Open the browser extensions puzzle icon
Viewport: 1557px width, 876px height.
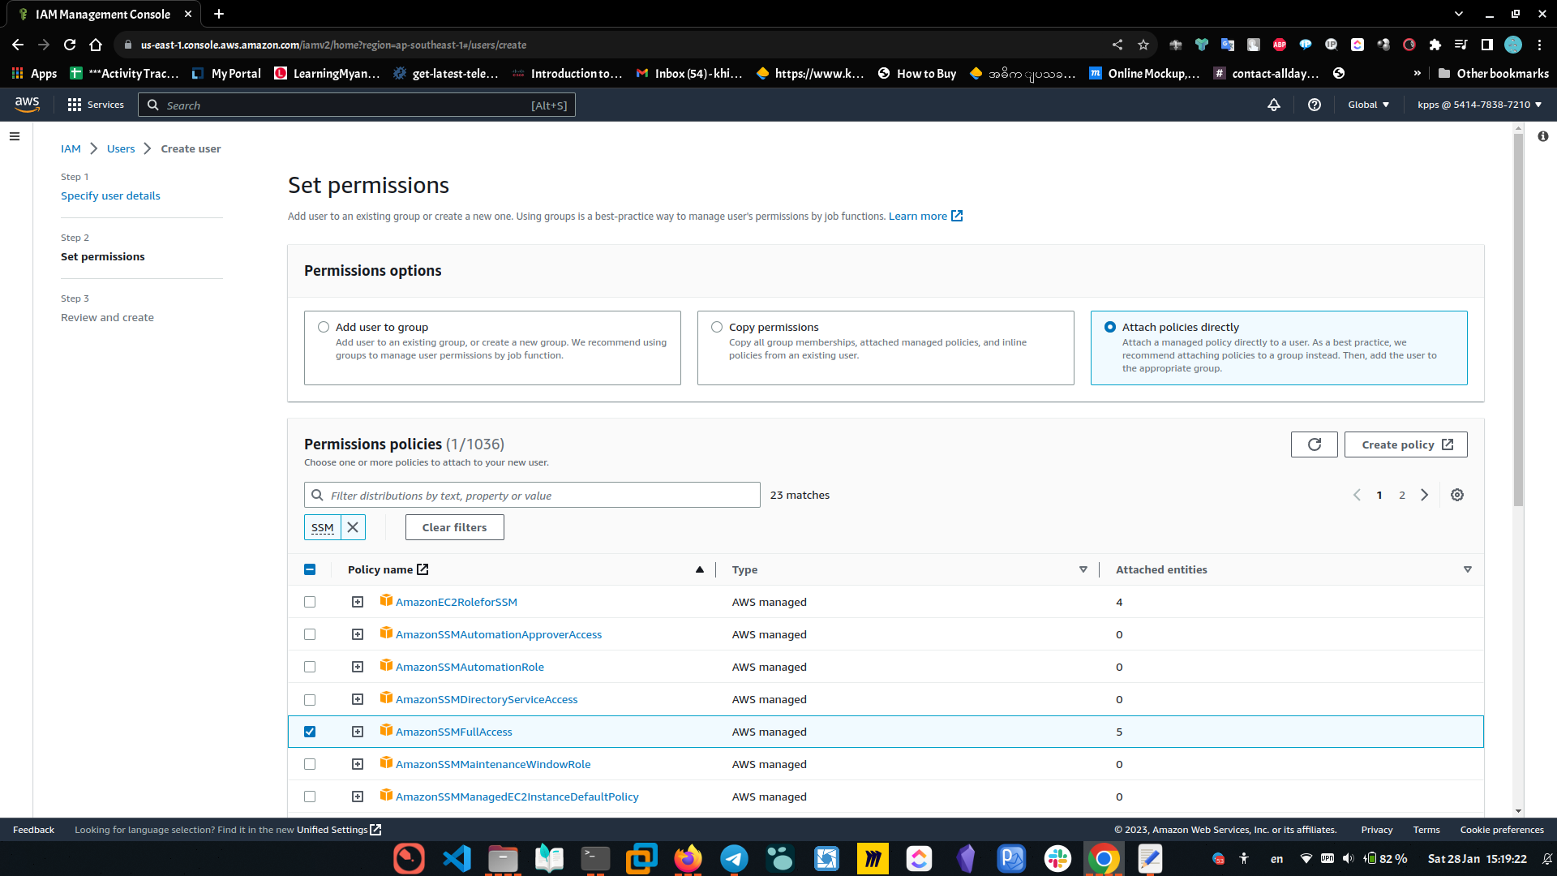pos(1435,45)
